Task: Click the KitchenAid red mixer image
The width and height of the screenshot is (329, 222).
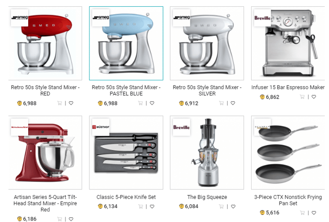Action: point(45,153)
